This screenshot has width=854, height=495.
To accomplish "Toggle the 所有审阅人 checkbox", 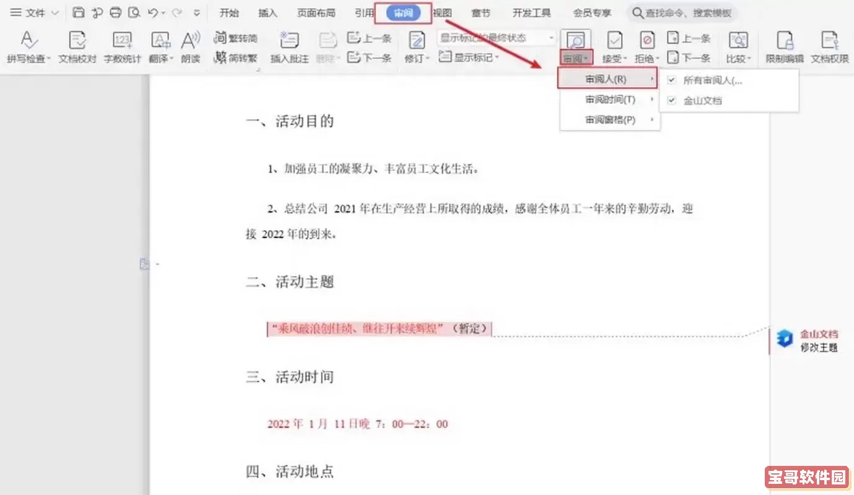I will pos(671,80).
